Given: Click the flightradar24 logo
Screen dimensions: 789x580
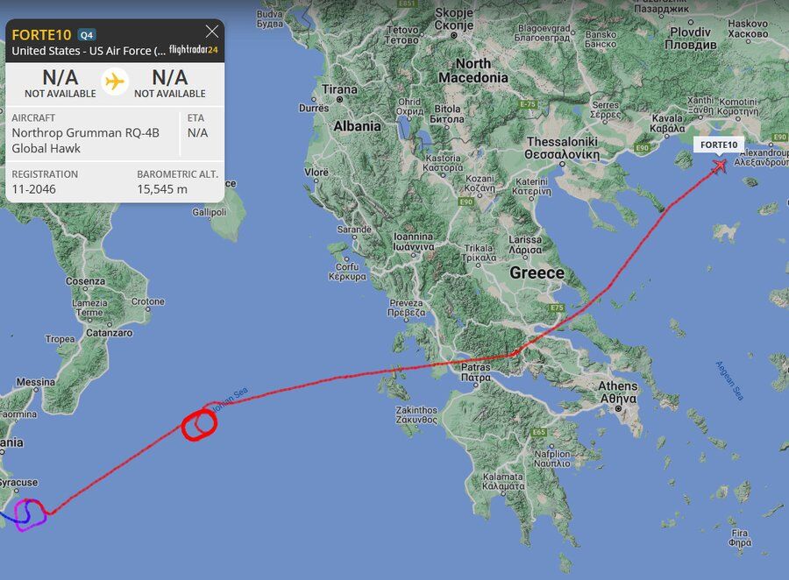Looking at the screenshot, I should [x=193, y=50].
